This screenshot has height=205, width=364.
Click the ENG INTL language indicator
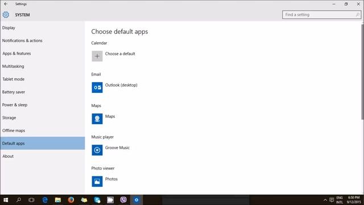[x=340, y=200]
